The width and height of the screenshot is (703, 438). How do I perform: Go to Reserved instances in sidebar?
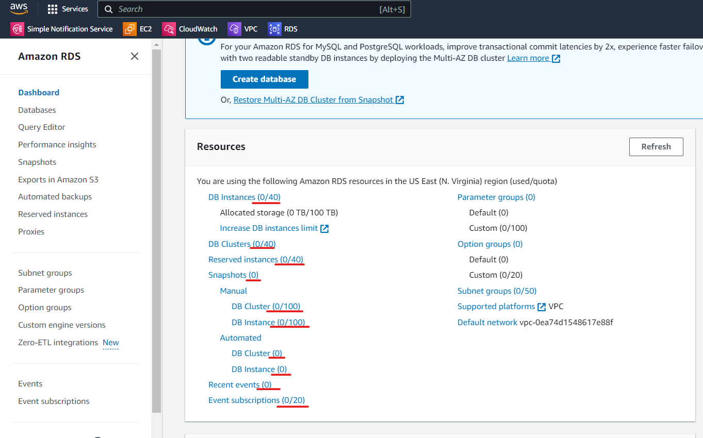point(53,214)
